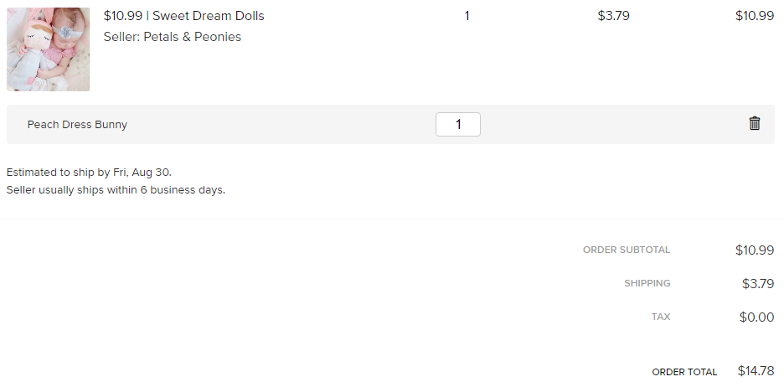Click the $0.00 tax amount
The width and height of the screenshot is (784, 387).
pyautogui.click(x=756, y=317)
